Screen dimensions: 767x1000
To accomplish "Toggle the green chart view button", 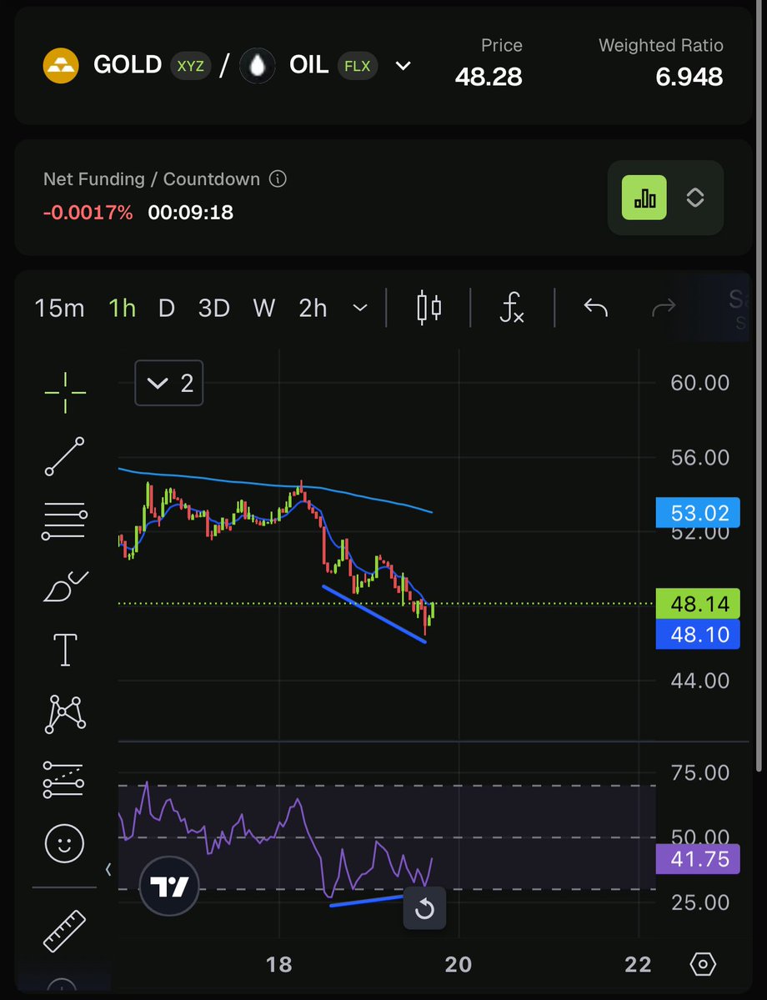I will (644, 198).
